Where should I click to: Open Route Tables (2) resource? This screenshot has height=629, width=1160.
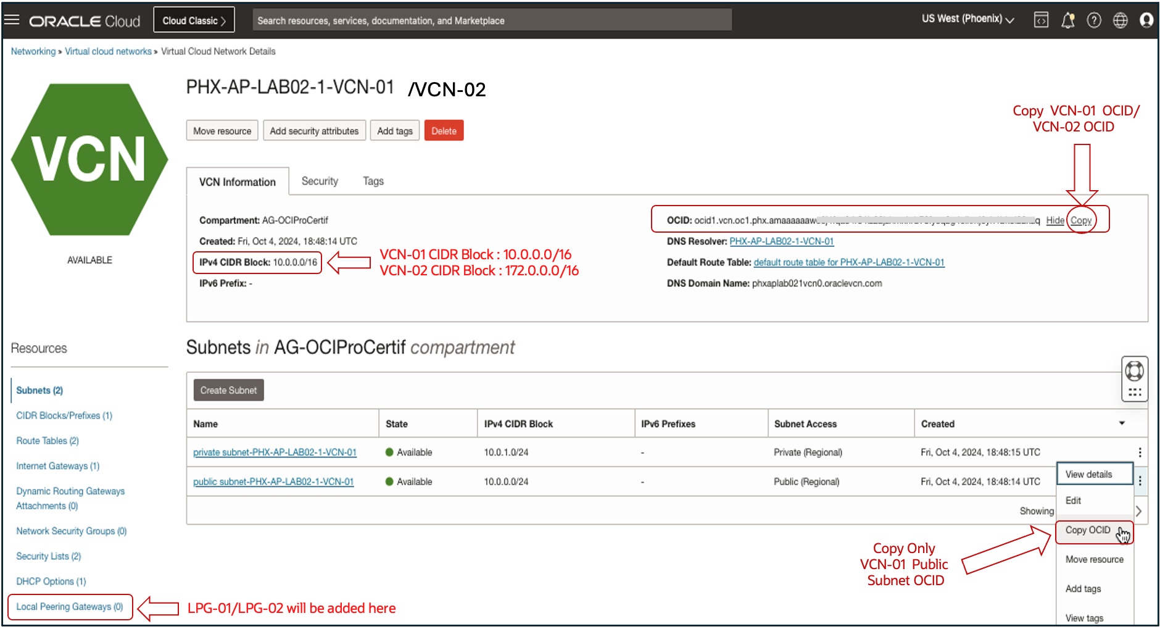48,441
